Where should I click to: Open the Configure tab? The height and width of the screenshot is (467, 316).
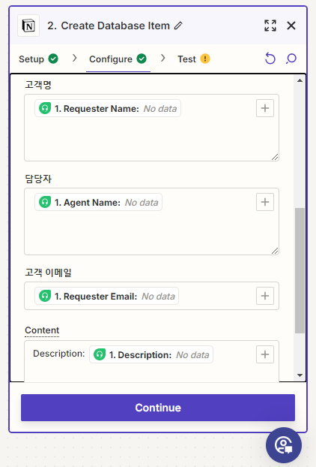pyautogui.click(x=118, y=59)
